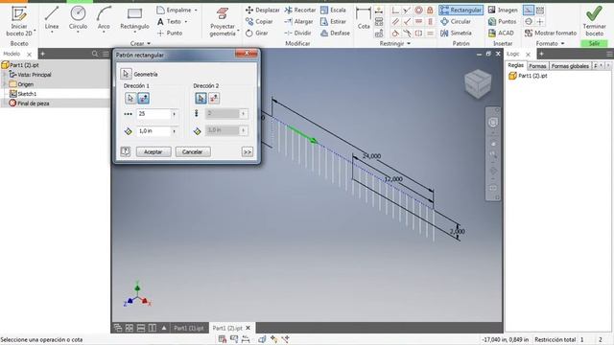Flip Dirección 2 direction
614x345 pixels.
tap(214, 98)
